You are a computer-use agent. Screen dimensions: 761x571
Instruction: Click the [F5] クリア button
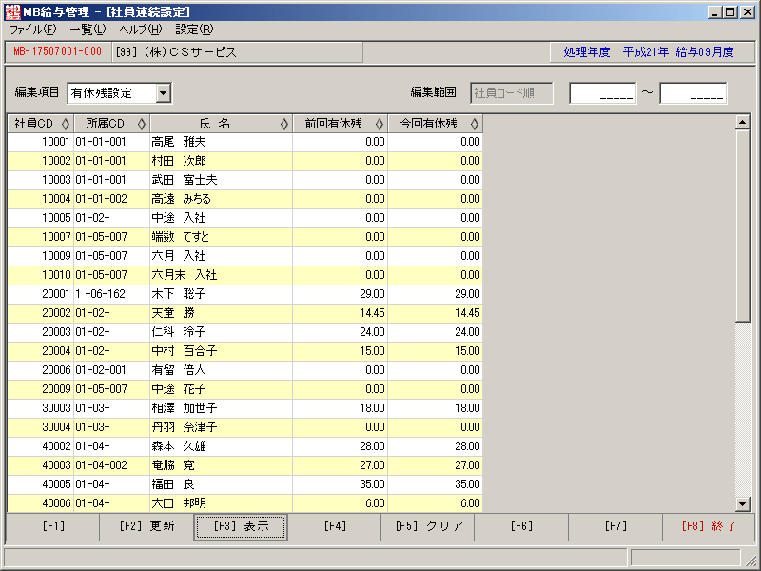click(429, 527)
